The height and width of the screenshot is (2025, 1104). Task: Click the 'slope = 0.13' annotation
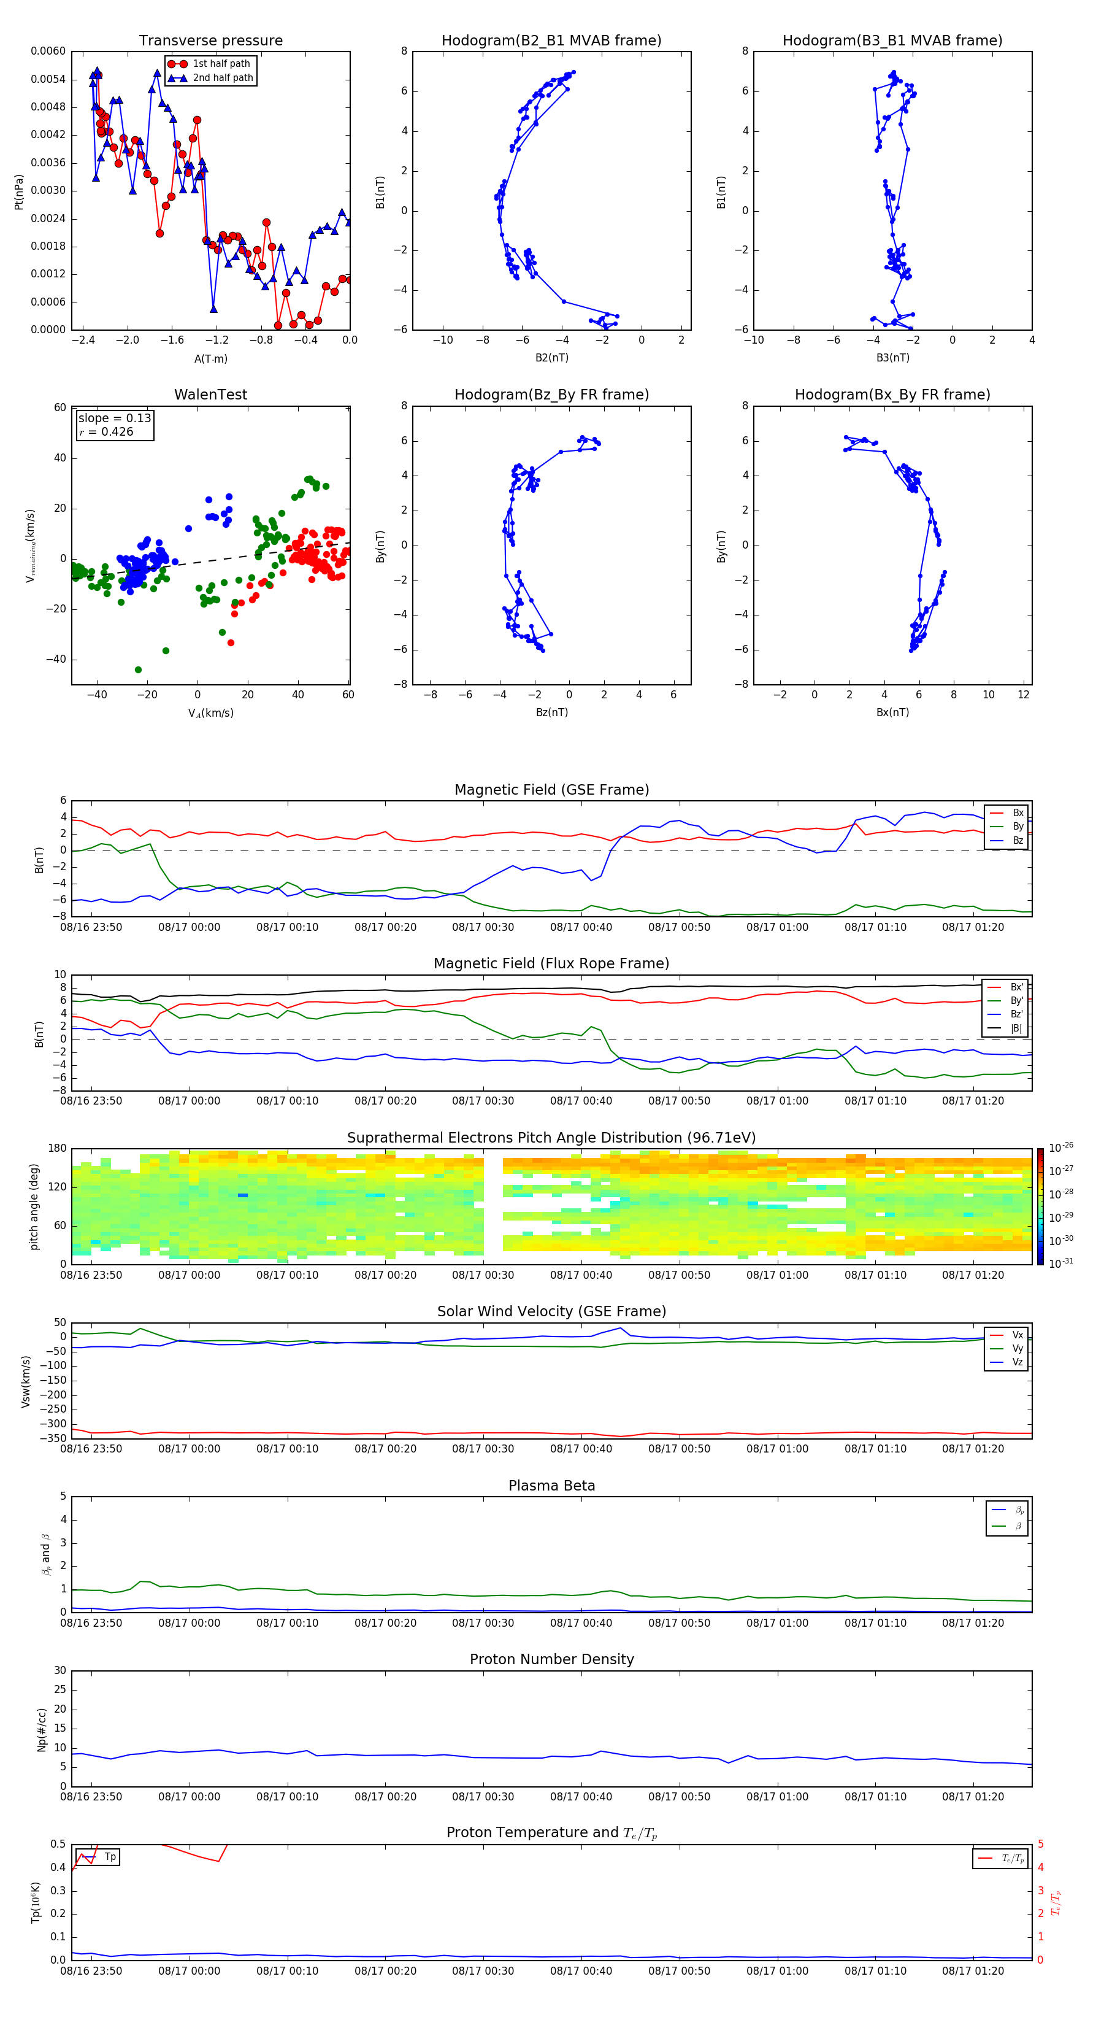coord(115,418)
